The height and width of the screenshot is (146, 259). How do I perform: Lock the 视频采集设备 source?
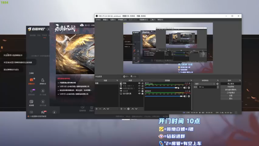[142, 88]
